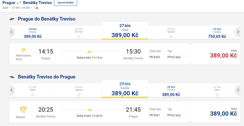Viewport: 244px width, 126px height.
Task: Click the yellow plane icon on 14:15 flight
Action: pos(90,52)
